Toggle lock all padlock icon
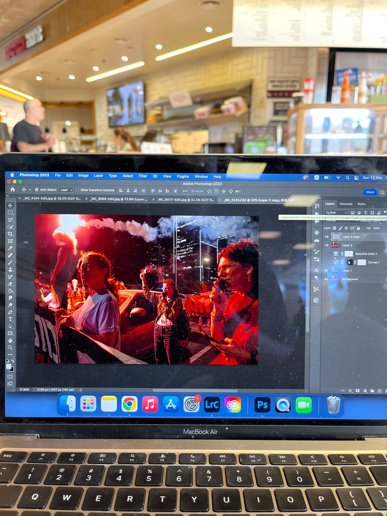Screen dimensions: 387x516 coord(358,228)
